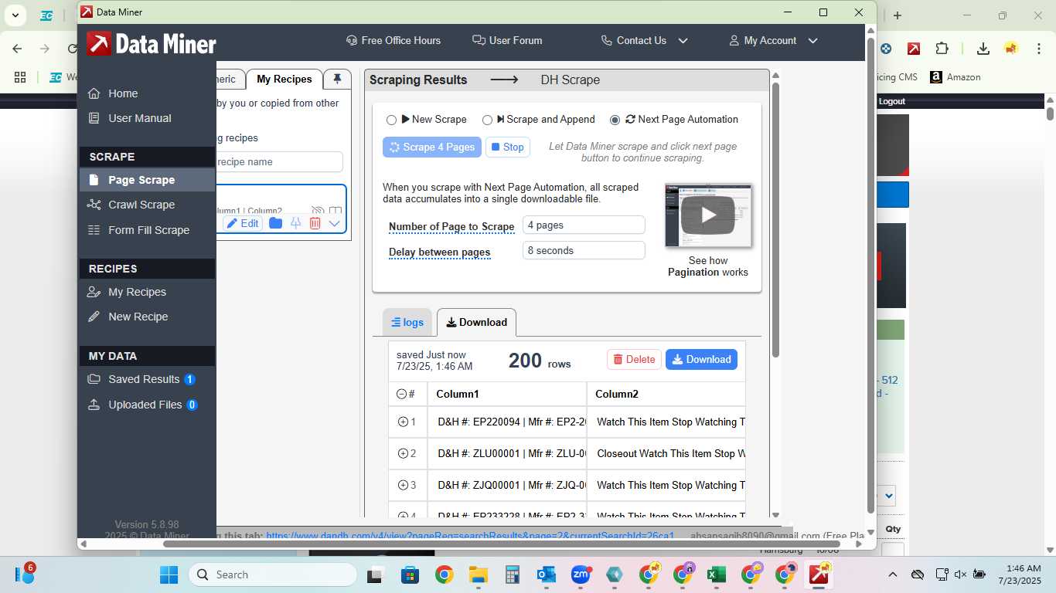The image size is (1056, 593).
Task: Click cell 'D&H #: ZLU00001' in row 2
Action: point(507,453)
